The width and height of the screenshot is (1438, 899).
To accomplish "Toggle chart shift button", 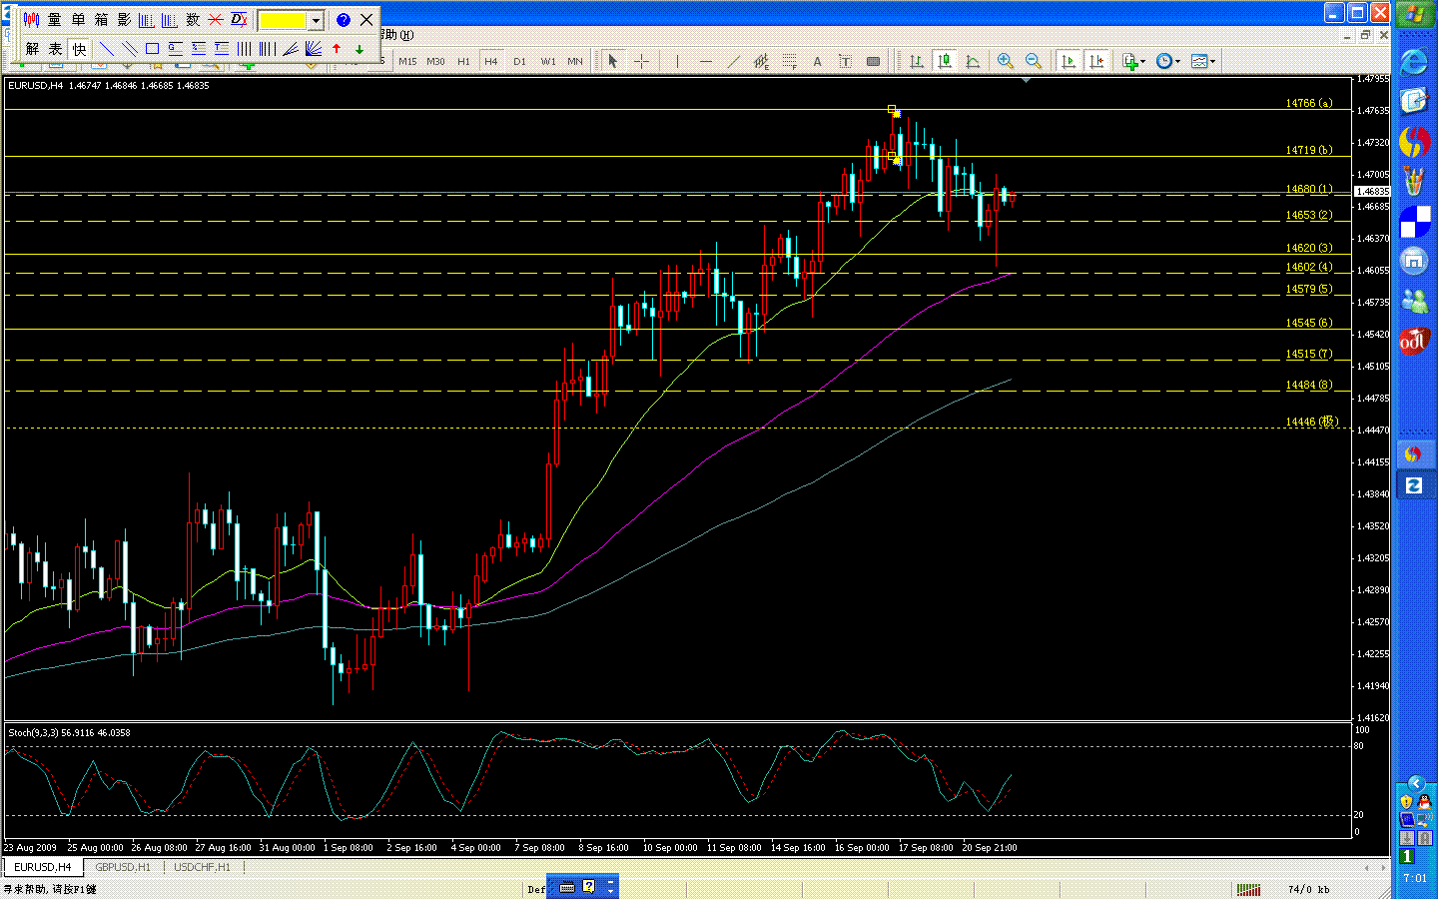I will pyautogui.click(x=1096, y=62).
